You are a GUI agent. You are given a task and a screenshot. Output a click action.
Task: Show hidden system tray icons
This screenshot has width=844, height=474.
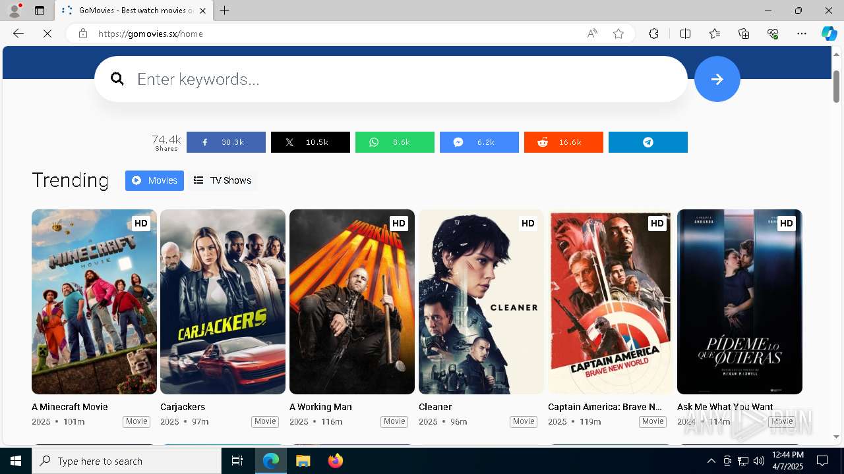pos(711,461)
